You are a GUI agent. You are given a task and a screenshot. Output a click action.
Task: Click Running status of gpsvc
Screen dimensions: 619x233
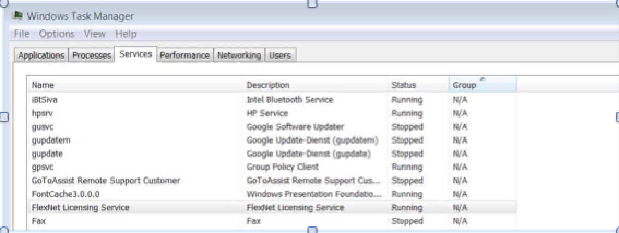pyautogui.click(x=407, y=167)
